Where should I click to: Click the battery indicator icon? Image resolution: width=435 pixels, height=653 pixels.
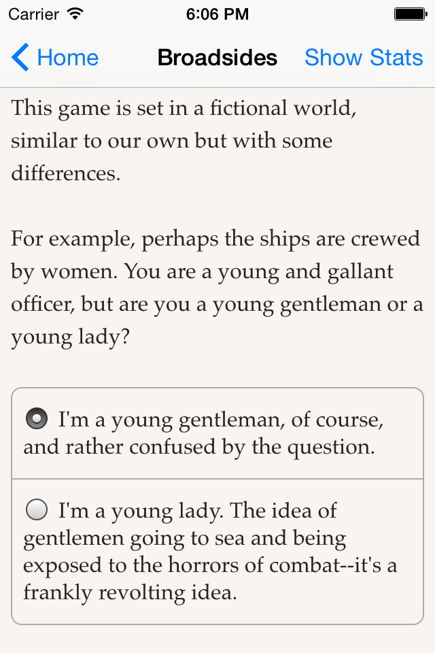[x=411, y=14]
